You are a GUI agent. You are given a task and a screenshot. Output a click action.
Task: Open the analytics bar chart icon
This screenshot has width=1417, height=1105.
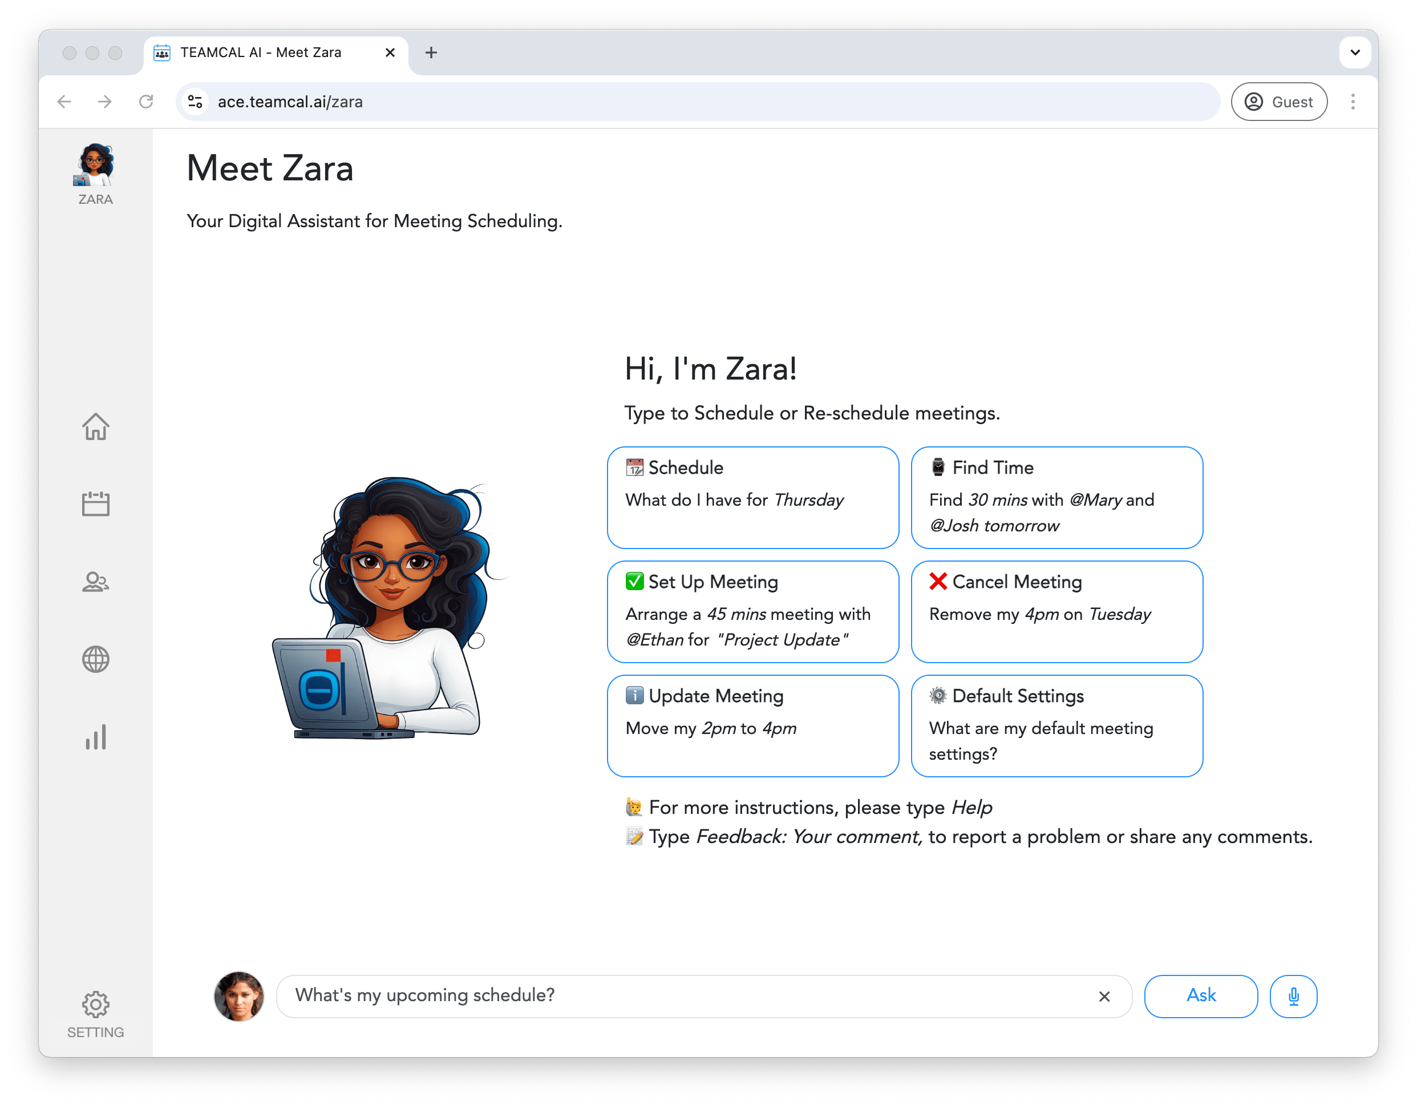95,737
